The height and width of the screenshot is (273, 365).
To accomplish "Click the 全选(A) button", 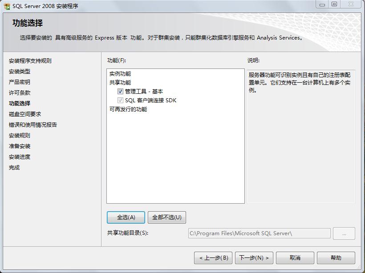I will pos(126,217).
